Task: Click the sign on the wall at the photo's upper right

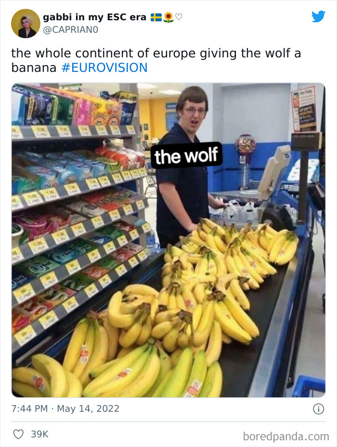Action: pyautogui.click(x=304, y=109)
